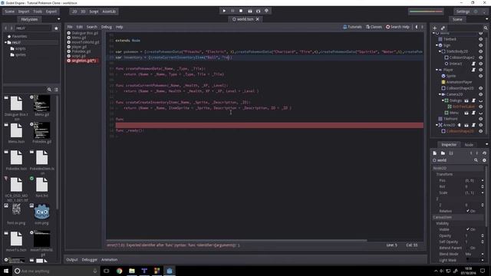Stop the running scene
The image size is (491, 276).
point(241,11)
